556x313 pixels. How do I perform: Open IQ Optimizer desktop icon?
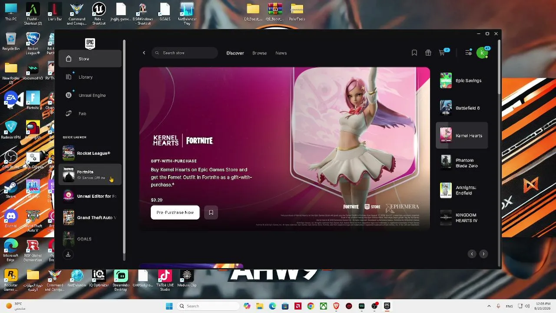pyautogui.click(x=99, y=279)
